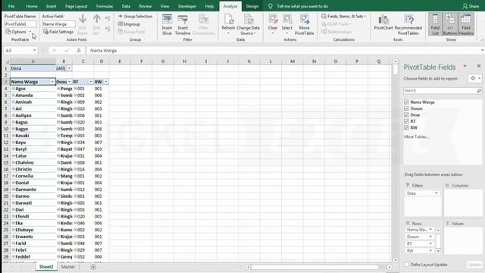Viewport: 485px width, 273px height.
Task: Click the Clear actions icon
Action: pos(273,24)
